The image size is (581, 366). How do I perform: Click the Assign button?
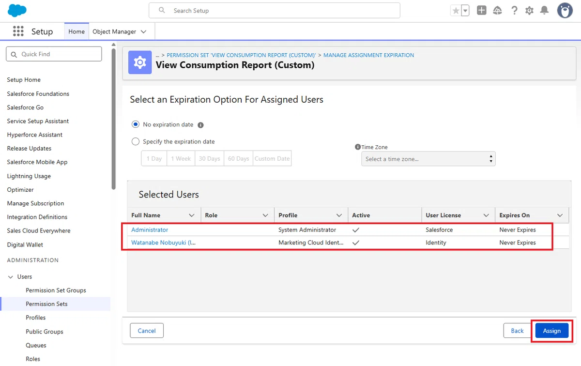(x=552, y=331)
